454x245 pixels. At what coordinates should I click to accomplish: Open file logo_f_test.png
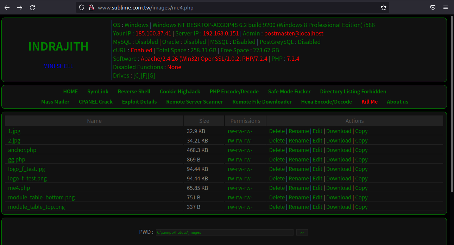pos(27,179)
